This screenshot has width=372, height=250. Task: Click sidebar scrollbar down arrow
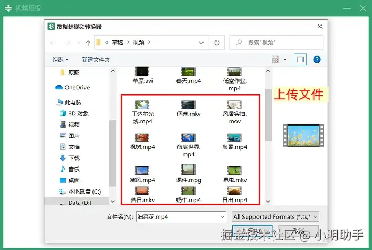click(113, 201)
